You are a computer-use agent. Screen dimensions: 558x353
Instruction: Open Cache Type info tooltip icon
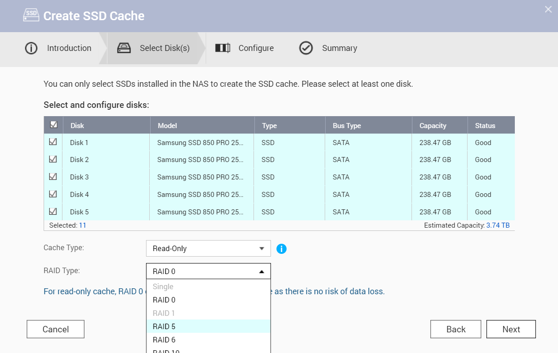[x=282, y=249]
